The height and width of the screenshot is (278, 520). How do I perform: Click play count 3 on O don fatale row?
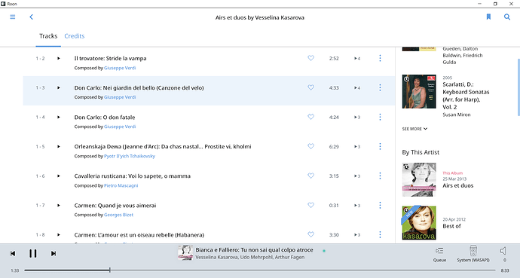(356, 117)
